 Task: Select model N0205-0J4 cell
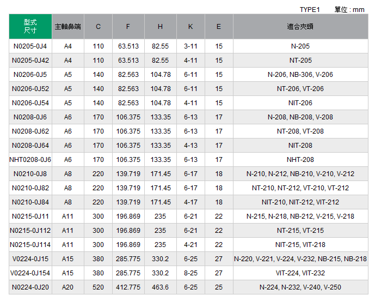click(30, 46)
